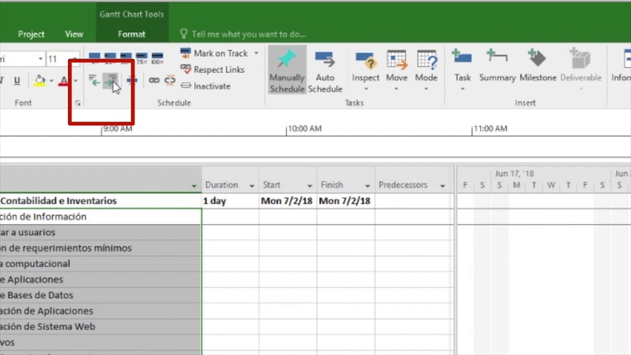
Task: Open Mark on Track dropdown arrow
Action: coord(256,53)
